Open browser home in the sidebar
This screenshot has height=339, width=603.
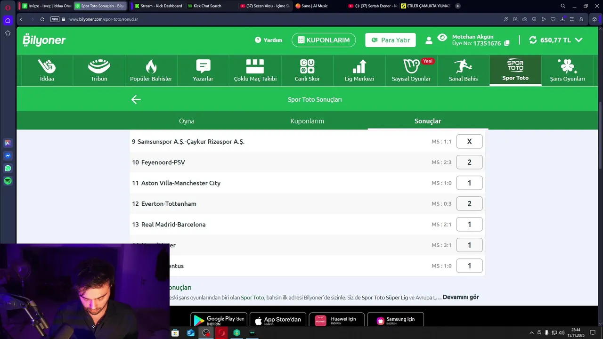(x=8, y=20)
